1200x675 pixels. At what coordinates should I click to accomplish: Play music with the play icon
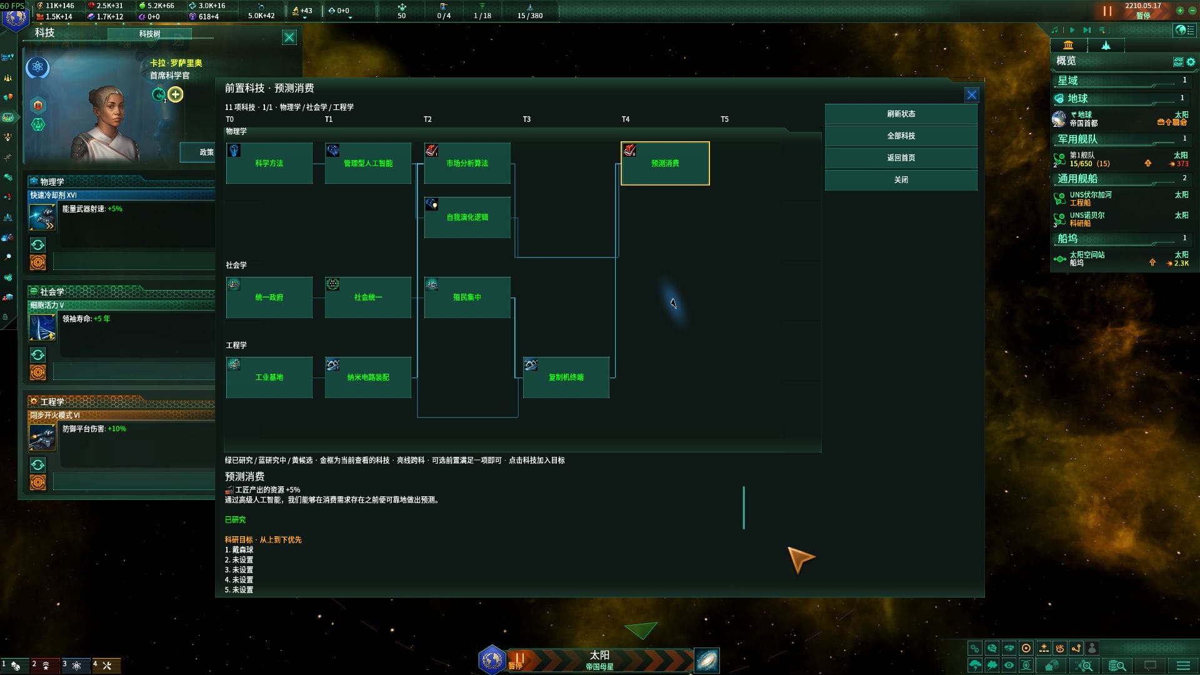pyautogui.click(x=1072, y=29)
